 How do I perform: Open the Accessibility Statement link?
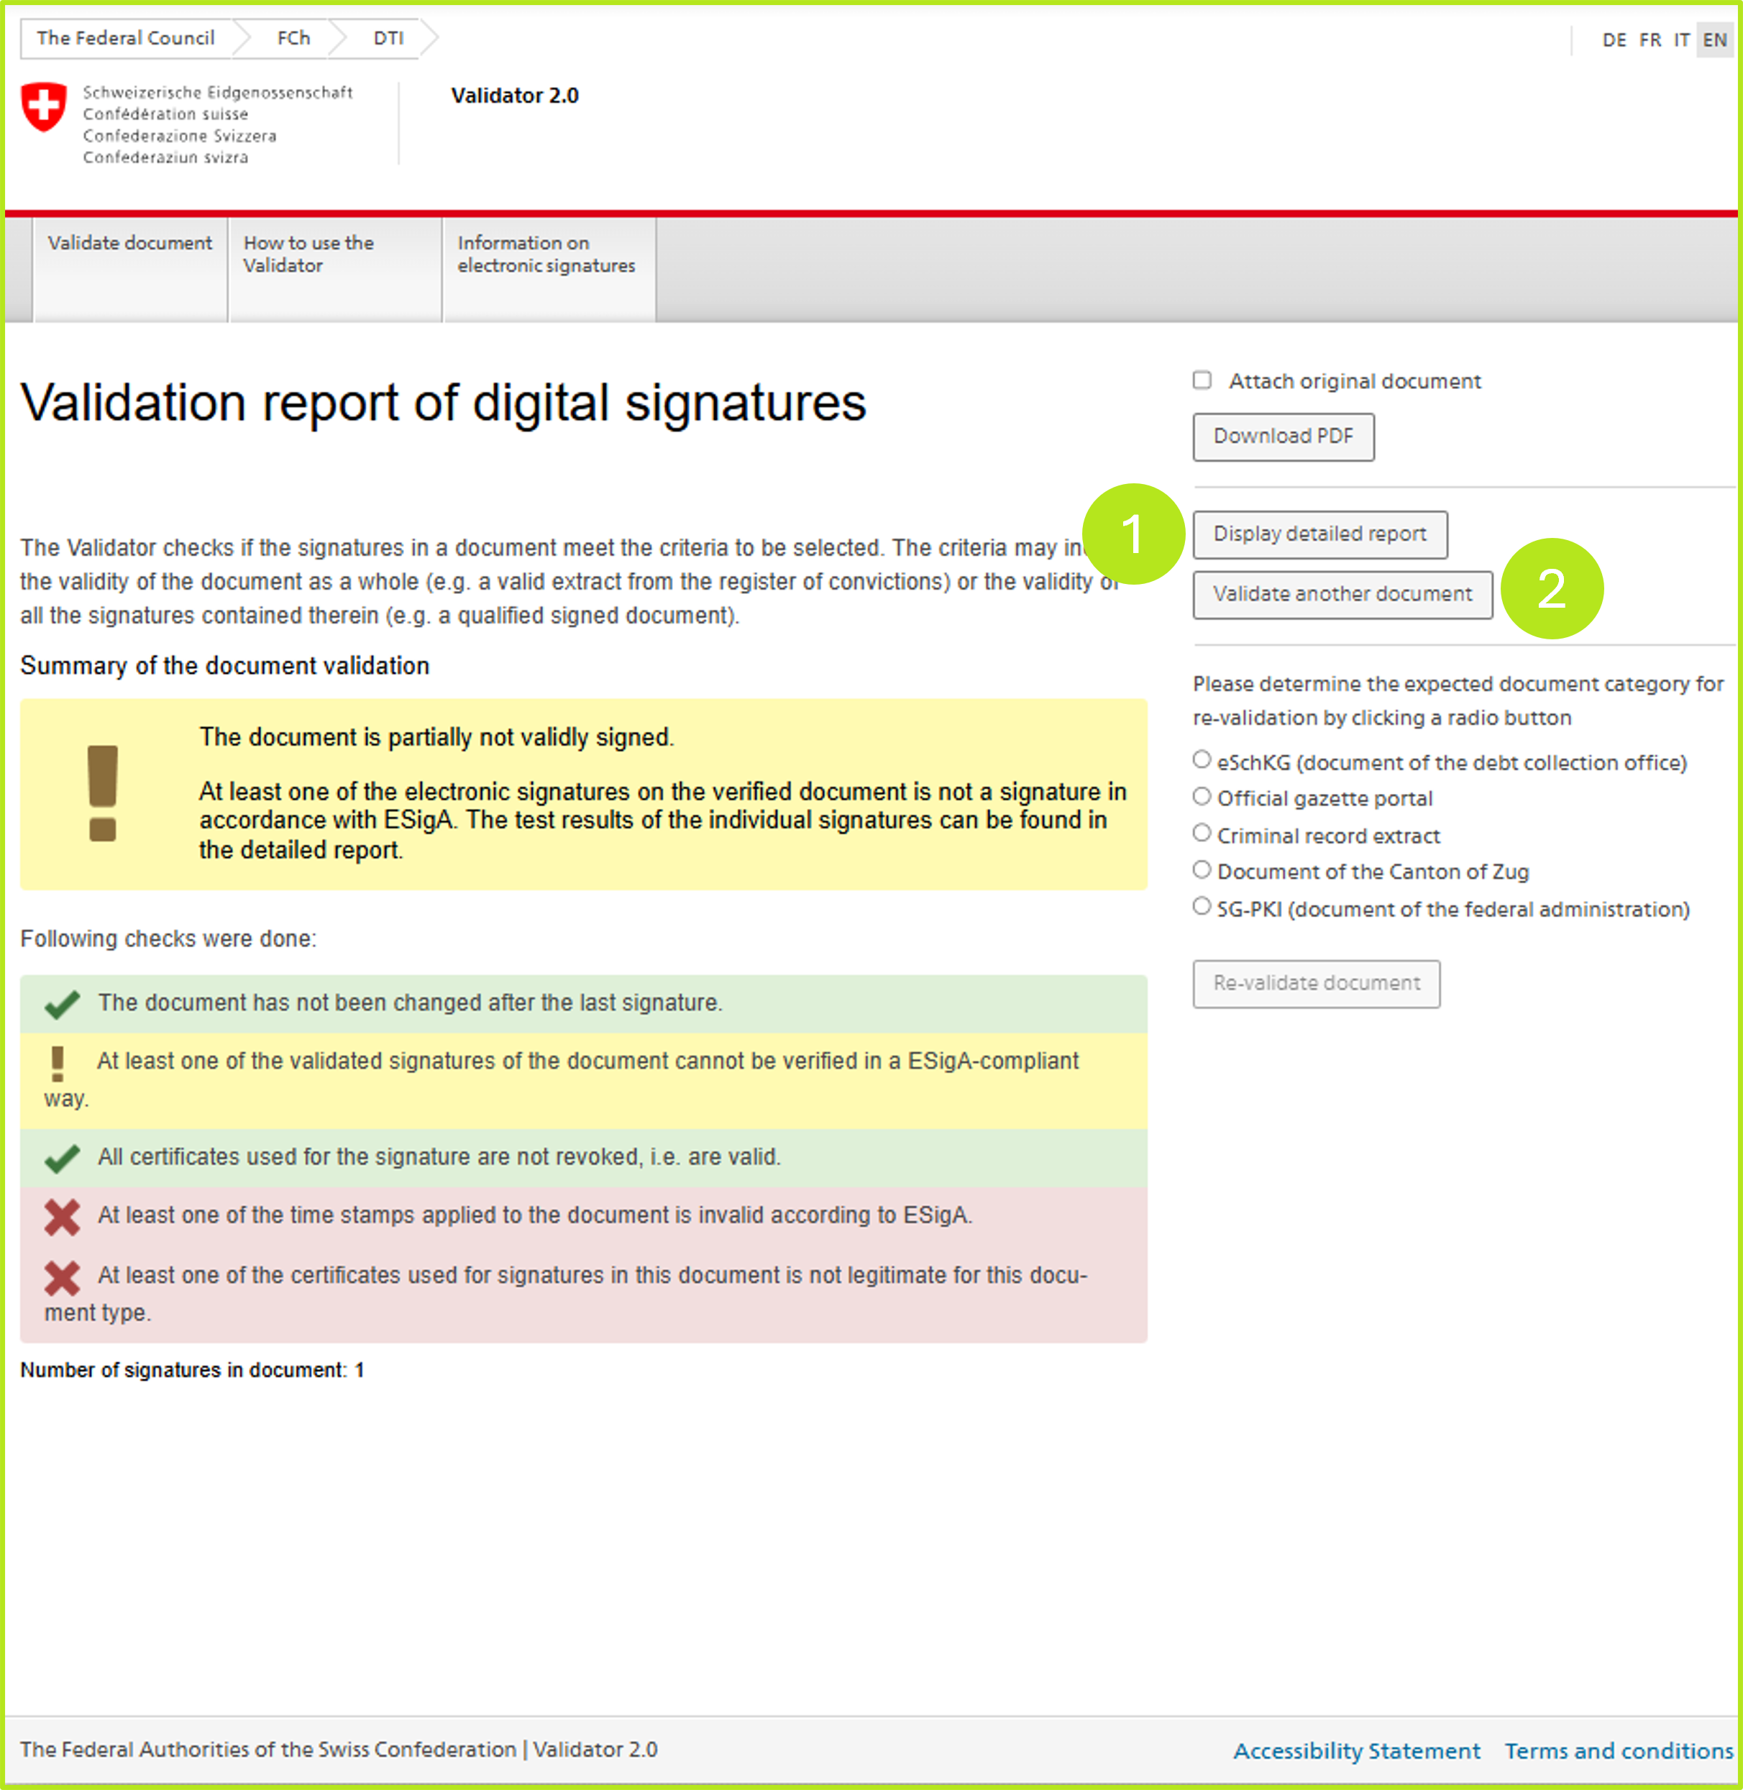(x=1358, y=1750)
